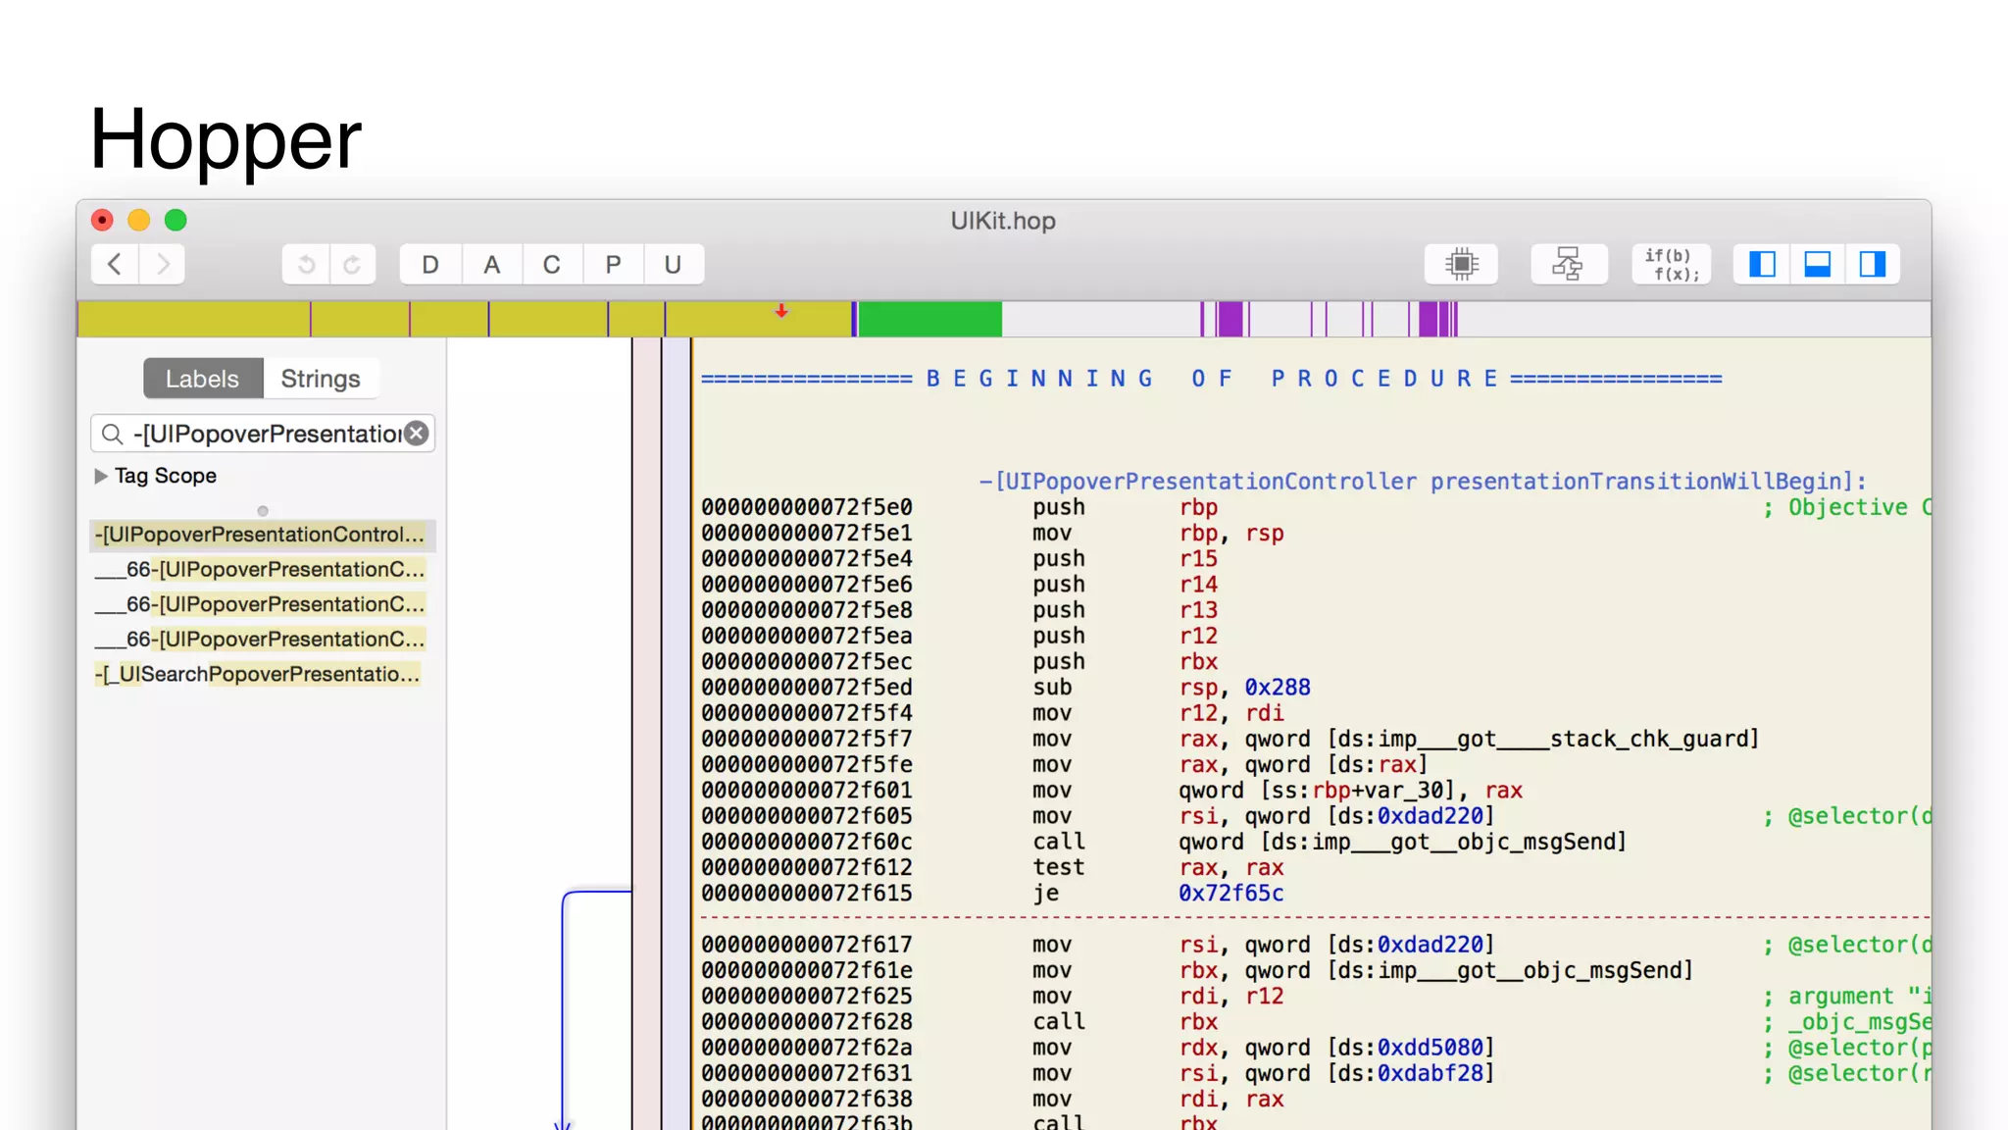Image resolution: width=2008 pixels, height=1130 pixels.
Task: Switch to the Strings tab
Action: pos(320,379)
